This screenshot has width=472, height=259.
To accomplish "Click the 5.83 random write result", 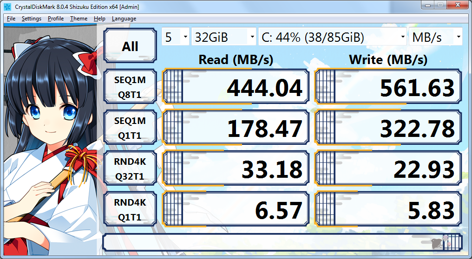I will click(x=388, y=209).
